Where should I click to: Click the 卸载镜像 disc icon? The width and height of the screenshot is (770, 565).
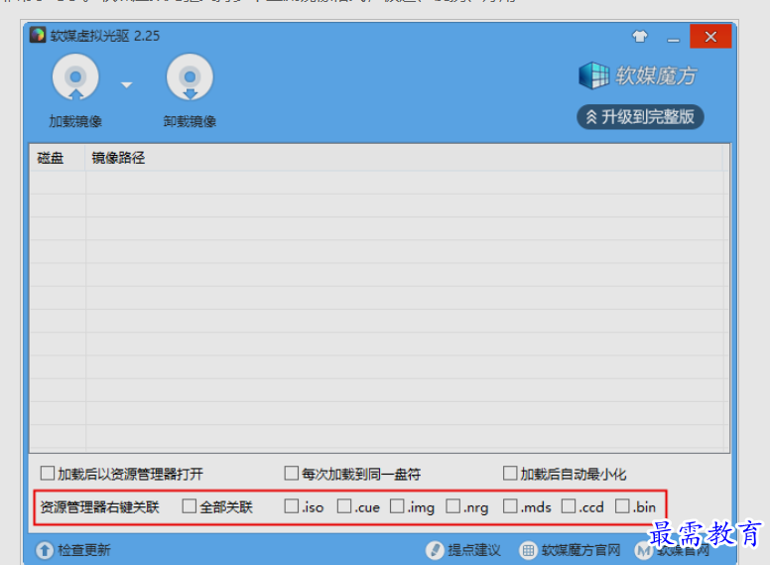[190, 77]
